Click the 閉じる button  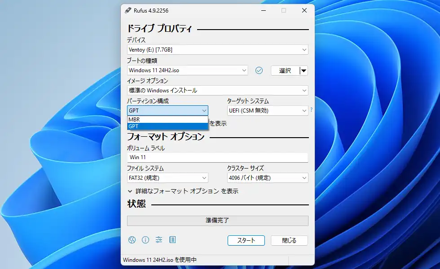pos(289,240)
